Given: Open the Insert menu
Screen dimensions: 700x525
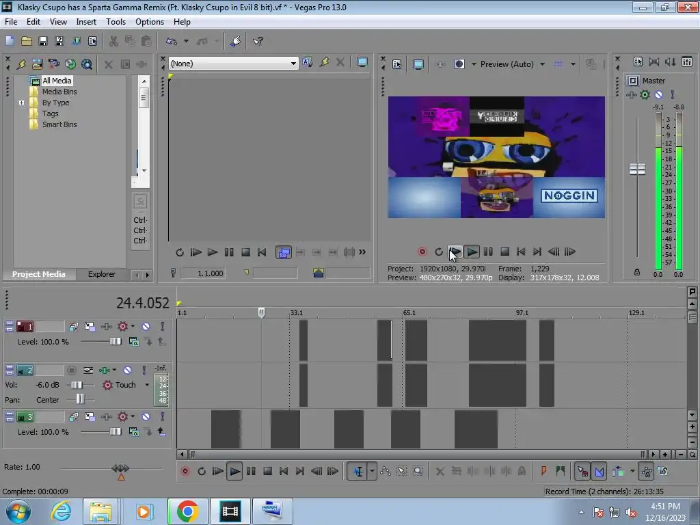Looking at the screenshot, I should pos(86,22).
